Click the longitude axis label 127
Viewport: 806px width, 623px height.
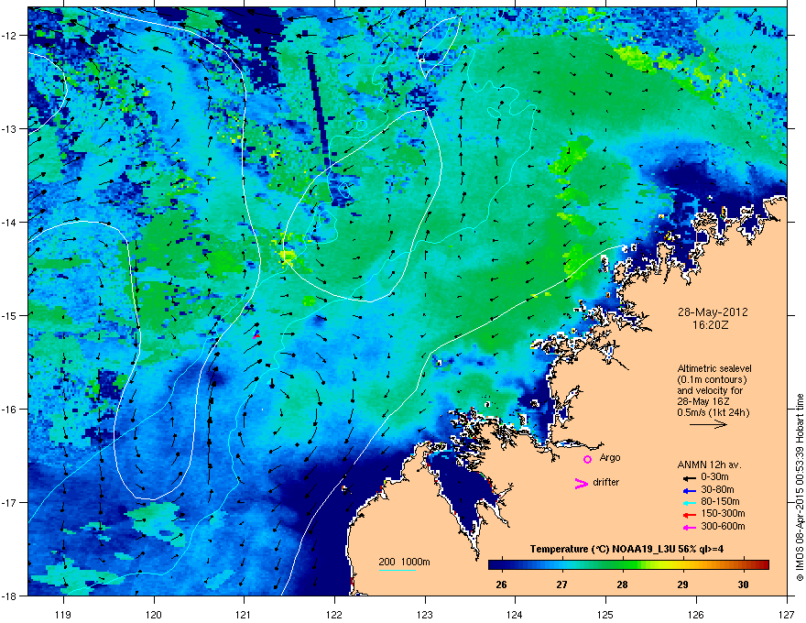coord(787,614)
